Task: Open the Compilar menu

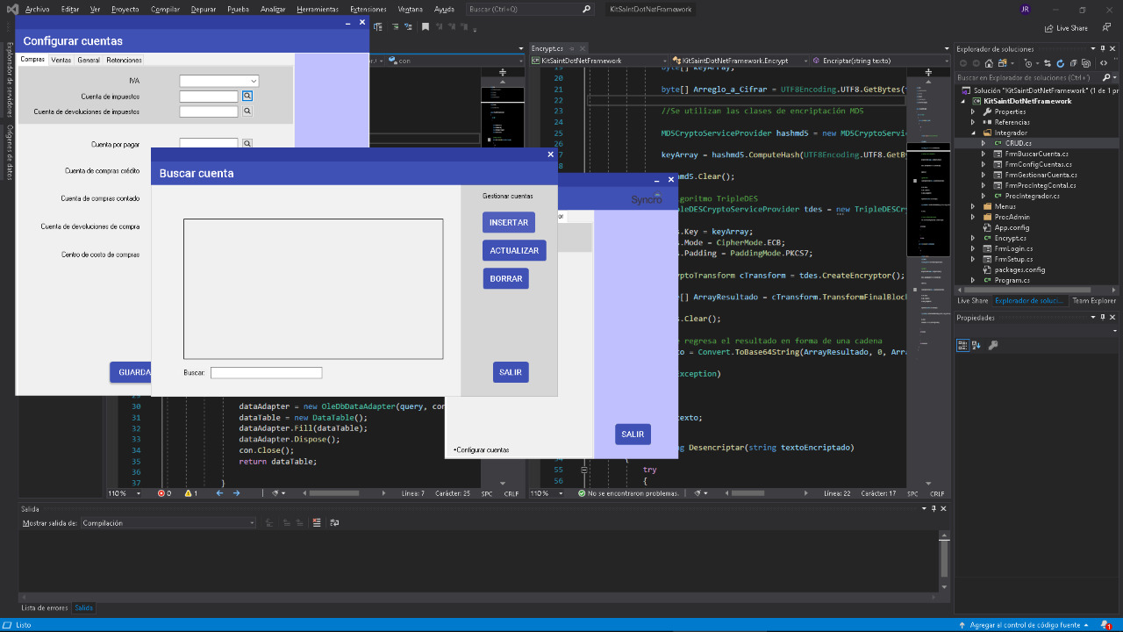Action: point(166,9)
